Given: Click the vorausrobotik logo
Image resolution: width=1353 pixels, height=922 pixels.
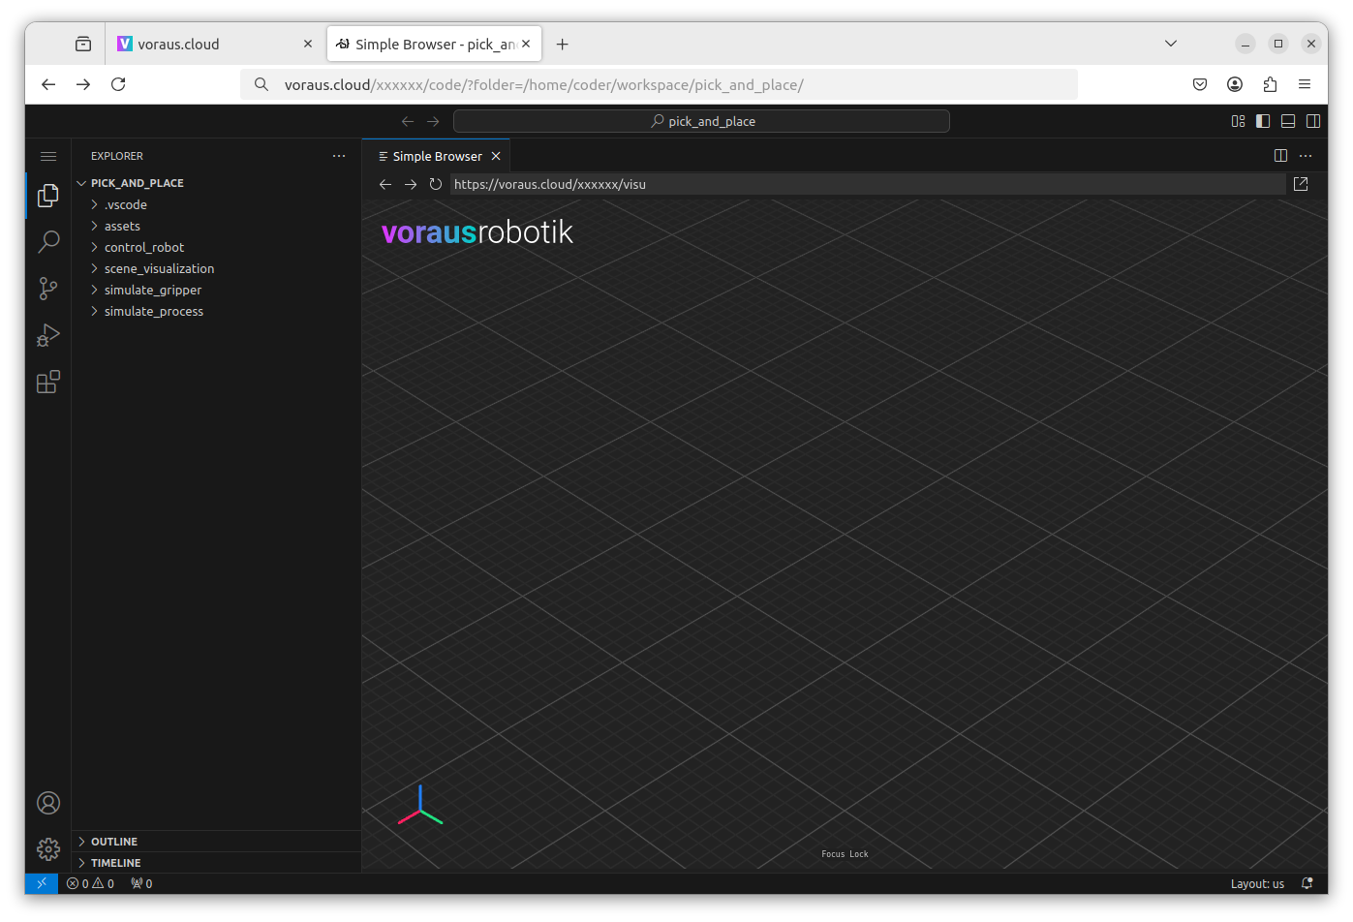Looking at the screenshot, I should point(477,232).
